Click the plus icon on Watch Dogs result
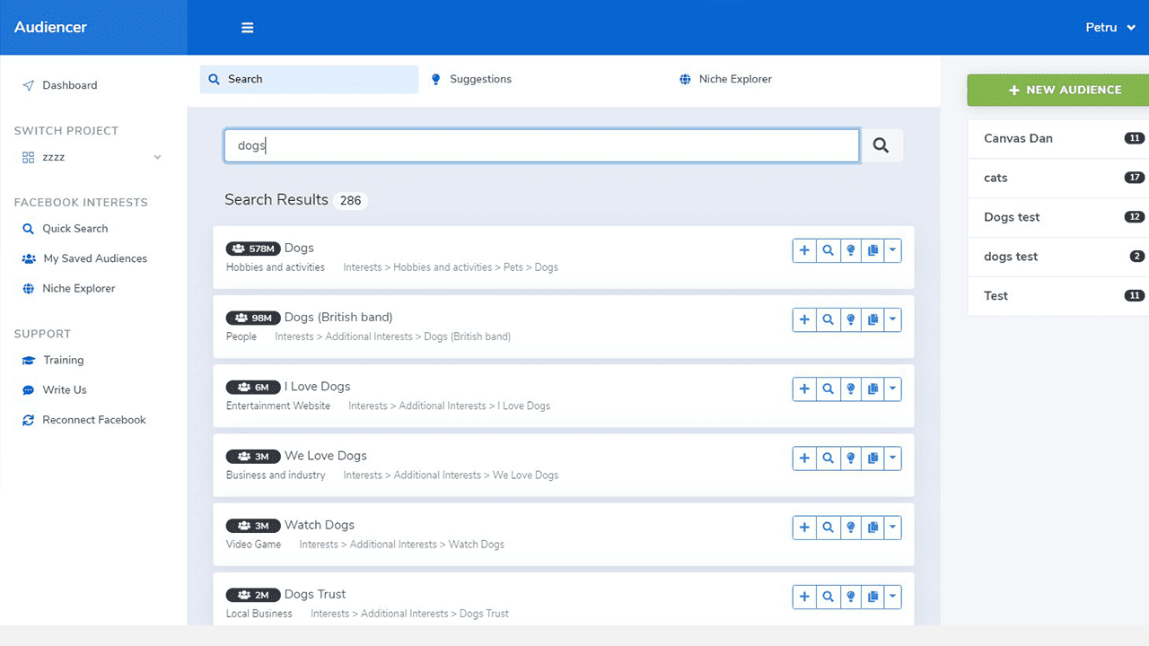 804,528
